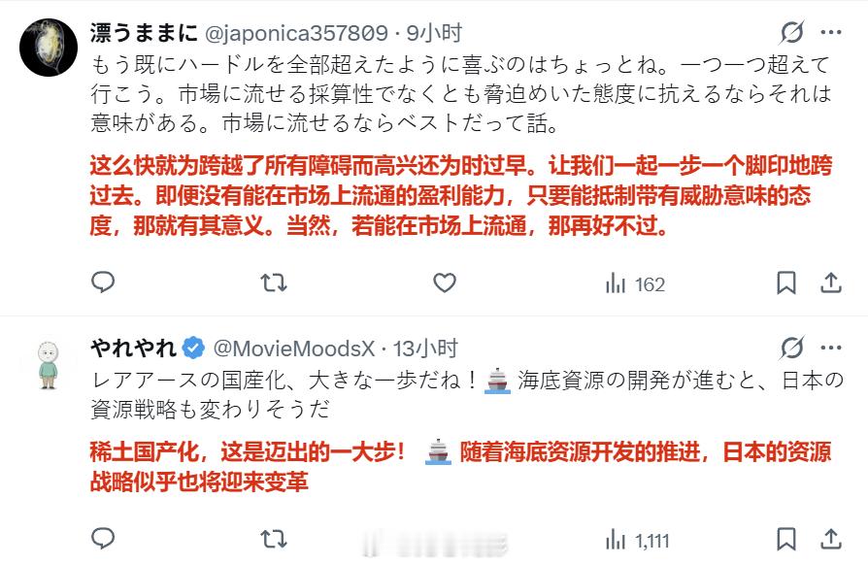Bookmark the japonica357809 tweet
868x565 pixels.
786,282
